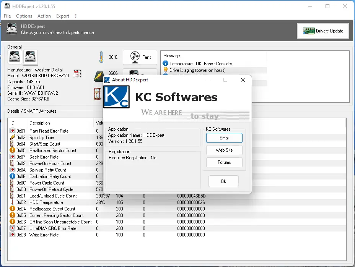Click Ok in the About dialog
355x267 pixels.
pos(223,181)
